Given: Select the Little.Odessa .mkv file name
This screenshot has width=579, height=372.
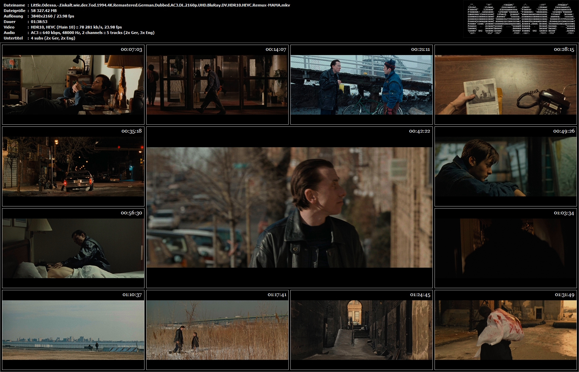Looking at the screenshot, I should click(x=160, y=5).
